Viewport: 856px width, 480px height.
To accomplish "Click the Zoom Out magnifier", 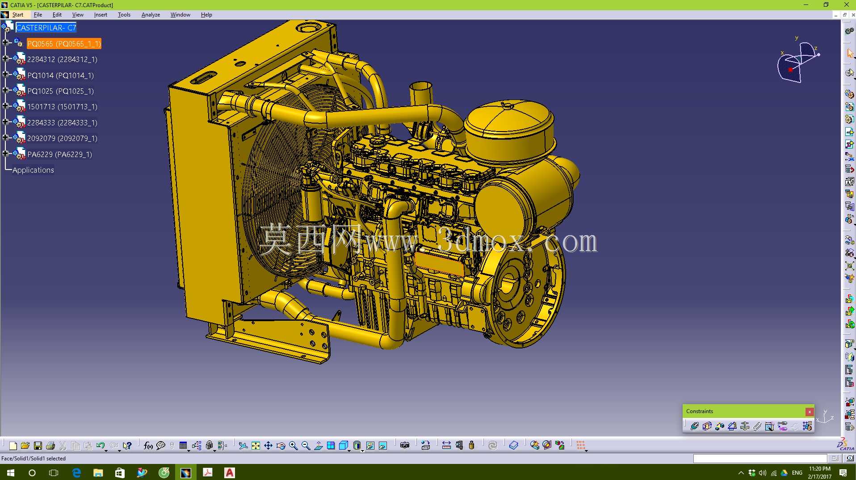I will click(306, 445).
